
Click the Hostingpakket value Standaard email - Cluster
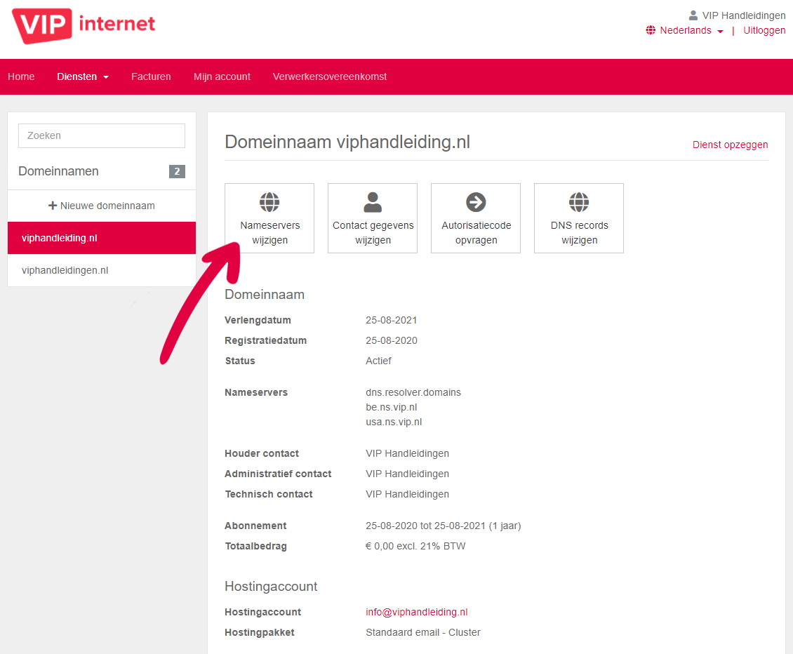[x=422, y=632]
